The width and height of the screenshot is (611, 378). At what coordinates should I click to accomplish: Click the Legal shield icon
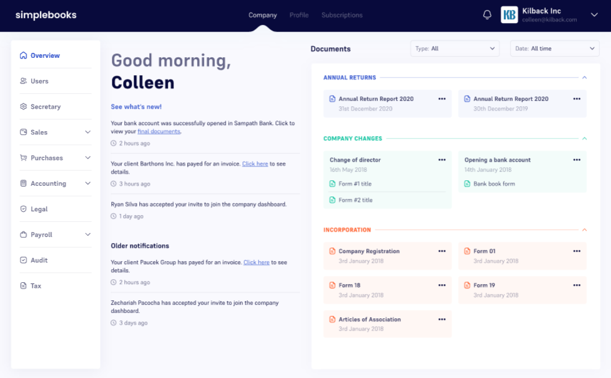24,209
